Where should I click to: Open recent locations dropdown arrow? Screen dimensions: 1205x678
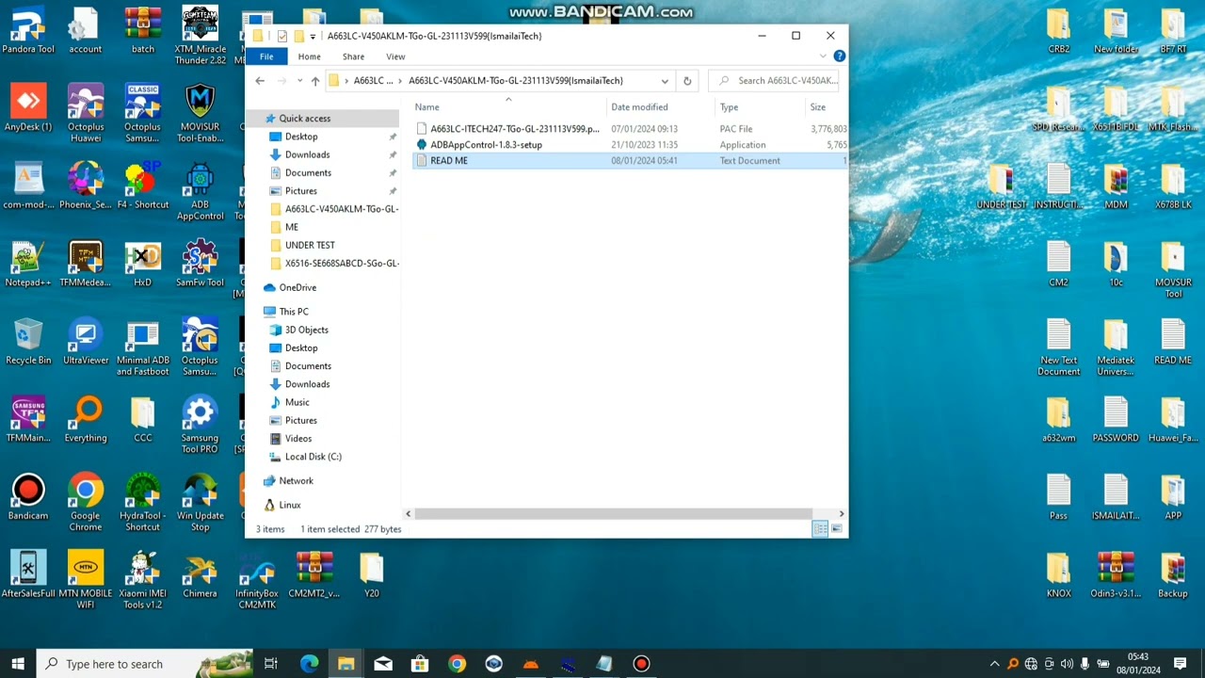pos(299,81)
